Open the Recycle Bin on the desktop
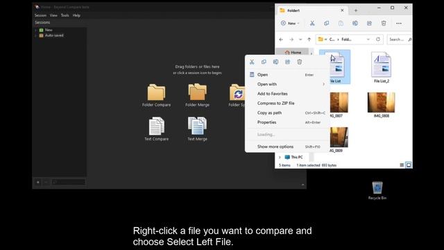444x250 pixels. [x=377, y=190]
